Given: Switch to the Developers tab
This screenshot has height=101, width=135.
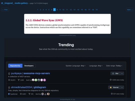Looking at the screenshot, I should pos(29,66).
